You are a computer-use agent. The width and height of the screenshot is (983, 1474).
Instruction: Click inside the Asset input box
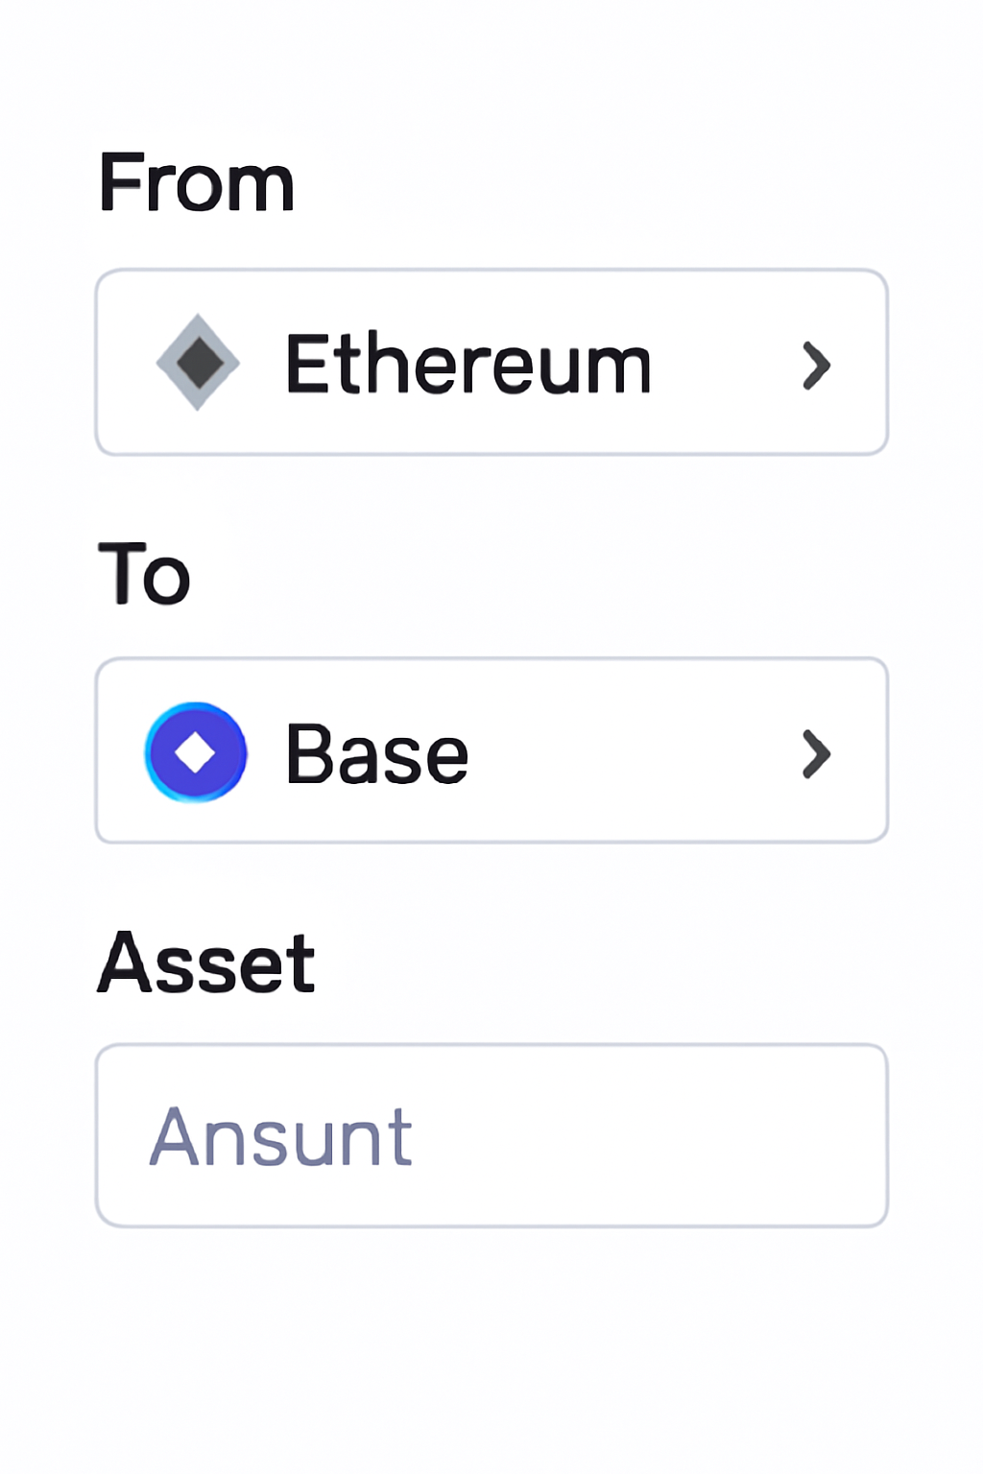[492, 1135]
